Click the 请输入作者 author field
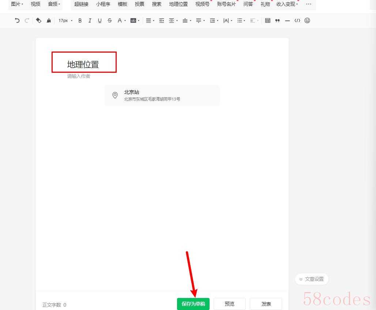The width and height of the screenshot is (376, 310). point(79,76)
